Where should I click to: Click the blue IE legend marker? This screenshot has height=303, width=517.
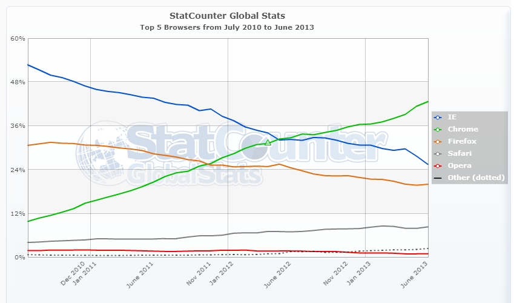pyautogui.click(x=438, y=117)
